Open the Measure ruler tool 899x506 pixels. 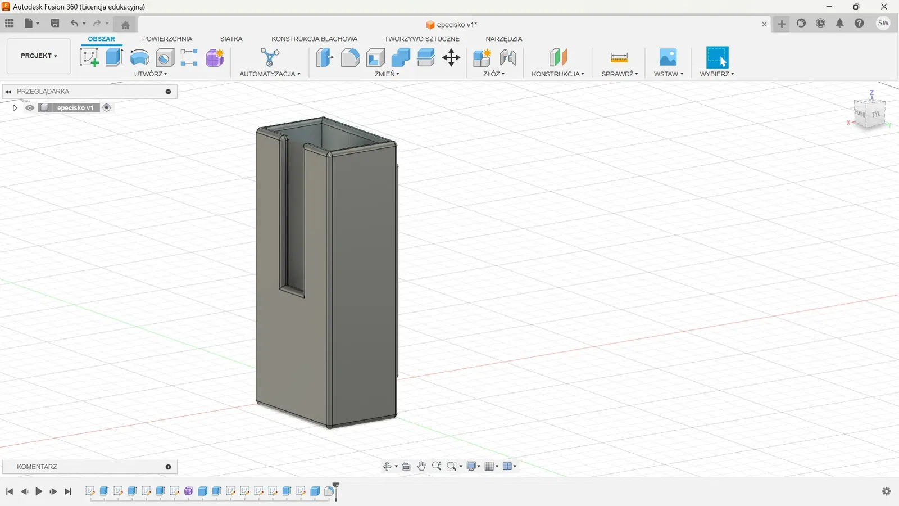pos(619,57)
